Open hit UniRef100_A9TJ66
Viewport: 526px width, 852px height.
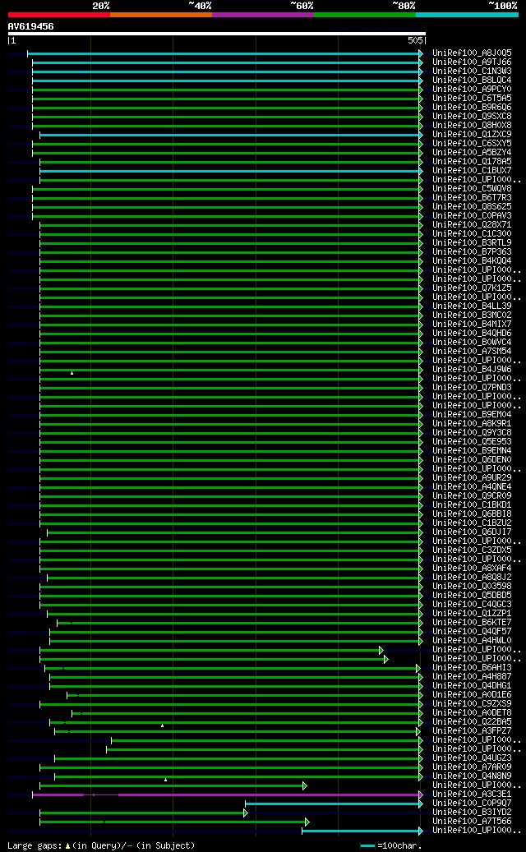pos(472,62)
